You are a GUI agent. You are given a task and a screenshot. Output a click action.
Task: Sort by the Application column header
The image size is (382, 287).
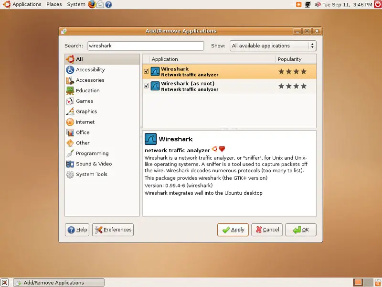click(212, 59)
